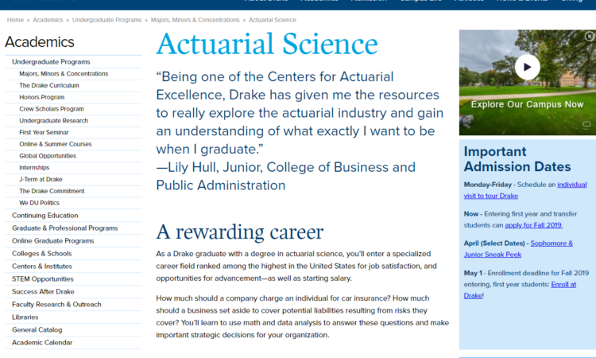Click the pause icon on campus tour
Image resolution: width=596 pixels, height=358 pixels.
tap(589, 36)
